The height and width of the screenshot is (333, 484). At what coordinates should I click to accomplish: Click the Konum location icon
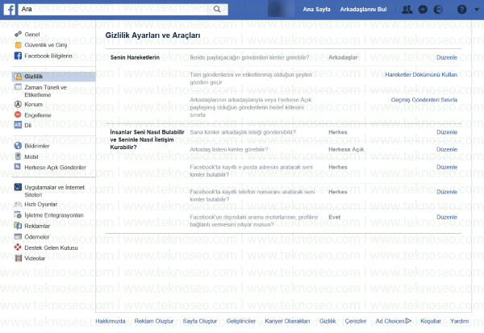(19, 104)
